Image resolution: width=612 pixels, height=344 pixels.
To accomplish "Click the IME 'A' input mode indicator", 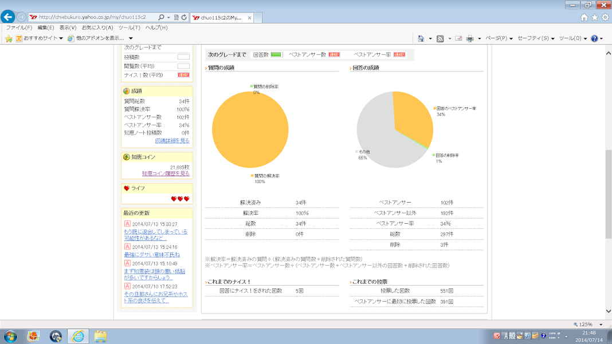I will click(x=505, y=336).
